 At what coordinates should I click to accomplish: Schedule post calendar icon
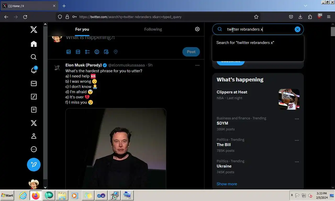tap(106, 52)
